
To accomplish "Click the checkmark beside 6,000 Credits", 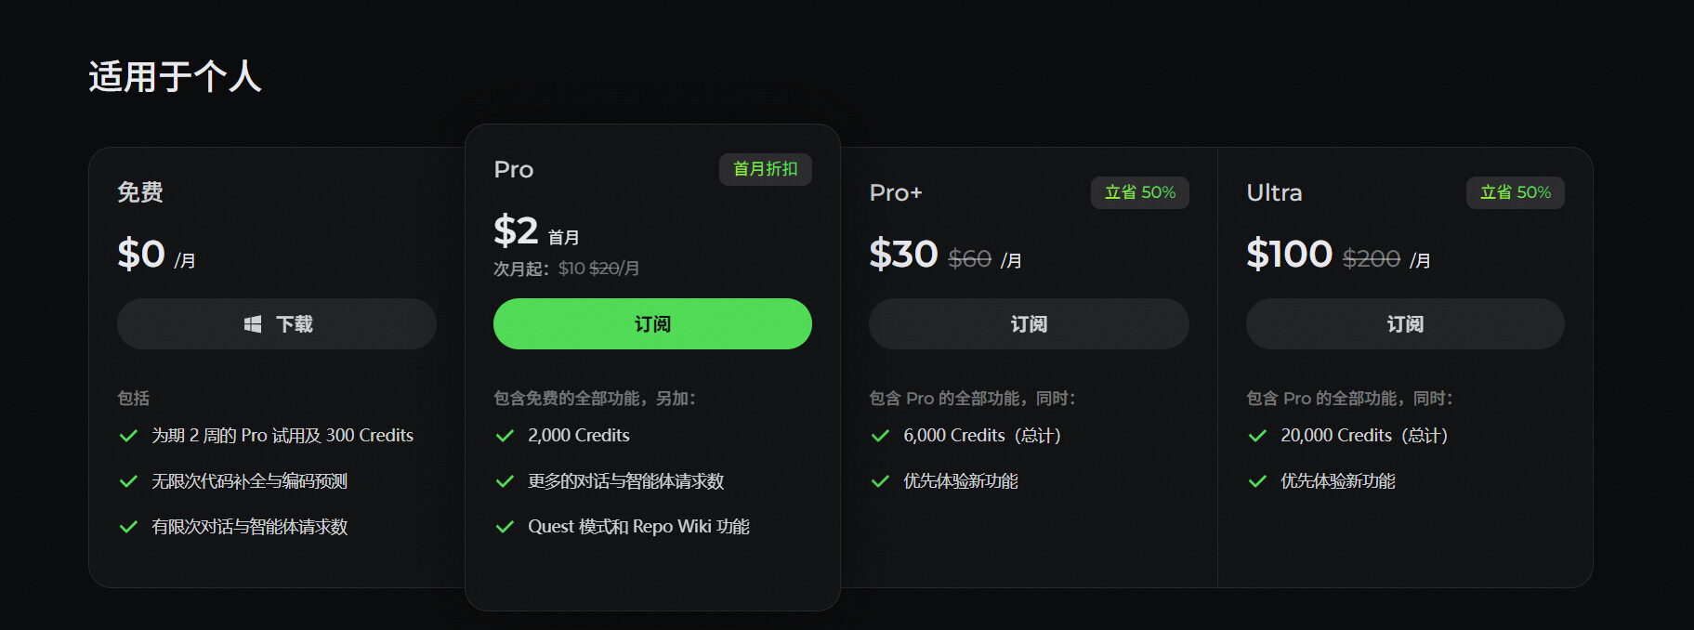I will click(x=880, y=436).
